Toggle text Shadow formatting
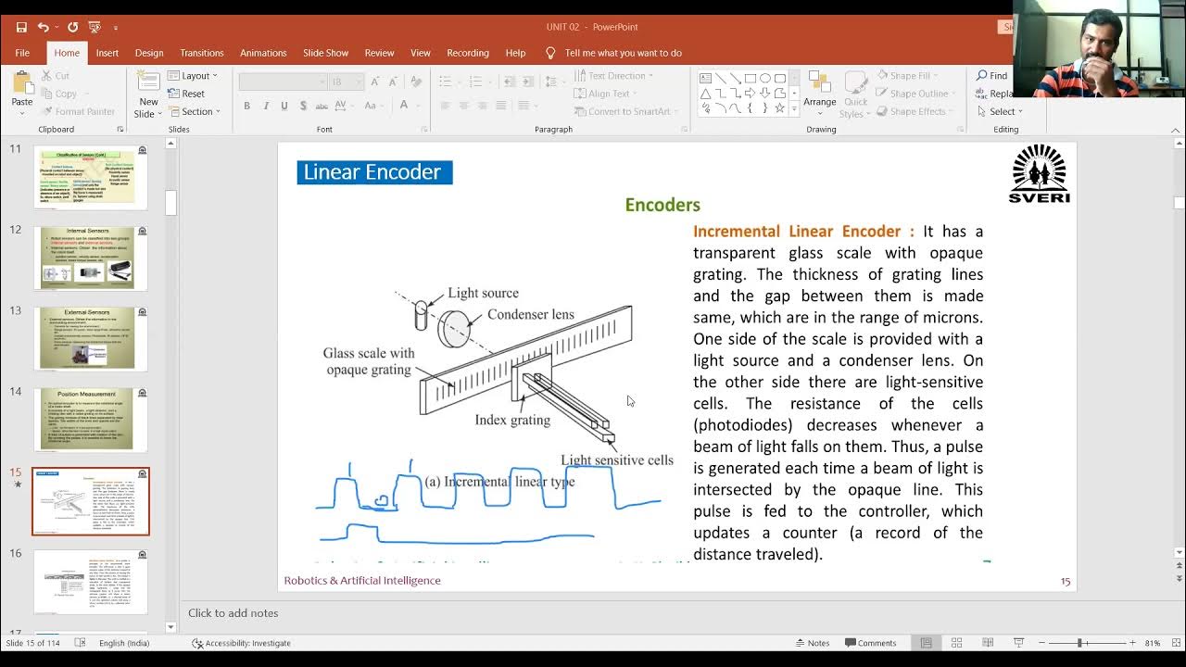 point(304,107)
